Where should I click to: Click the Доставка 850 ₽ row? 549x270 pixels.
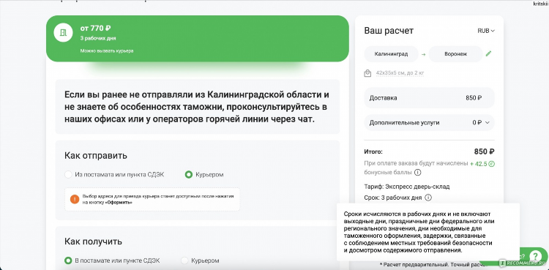(429, 98)
